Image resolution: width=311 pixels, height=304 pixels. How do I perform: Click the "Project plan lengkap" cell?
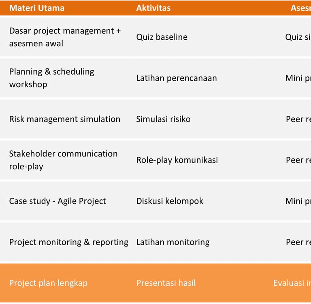(x=48, y=283)
